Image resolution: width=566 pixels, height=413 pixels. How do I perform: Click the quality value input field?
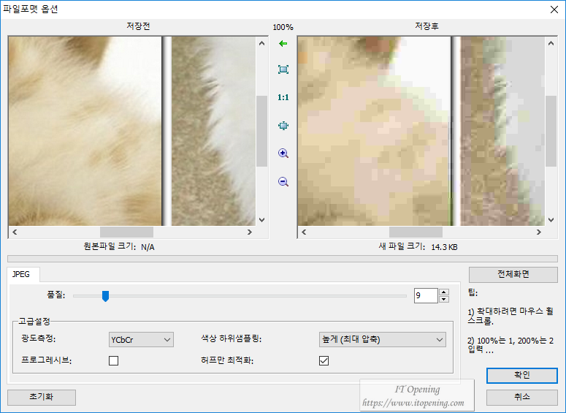point(425,296)
